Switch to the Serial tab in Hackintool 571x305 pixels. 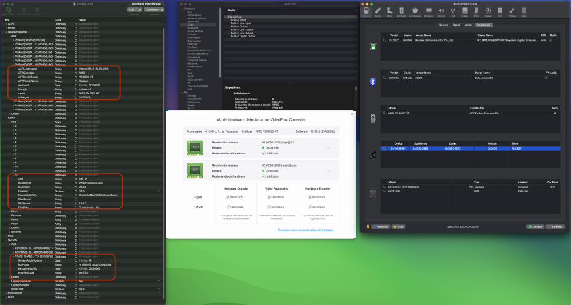(x=456, y=25)
